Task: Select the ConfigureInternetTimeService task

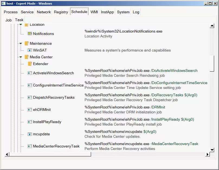Action: [58, 85]
